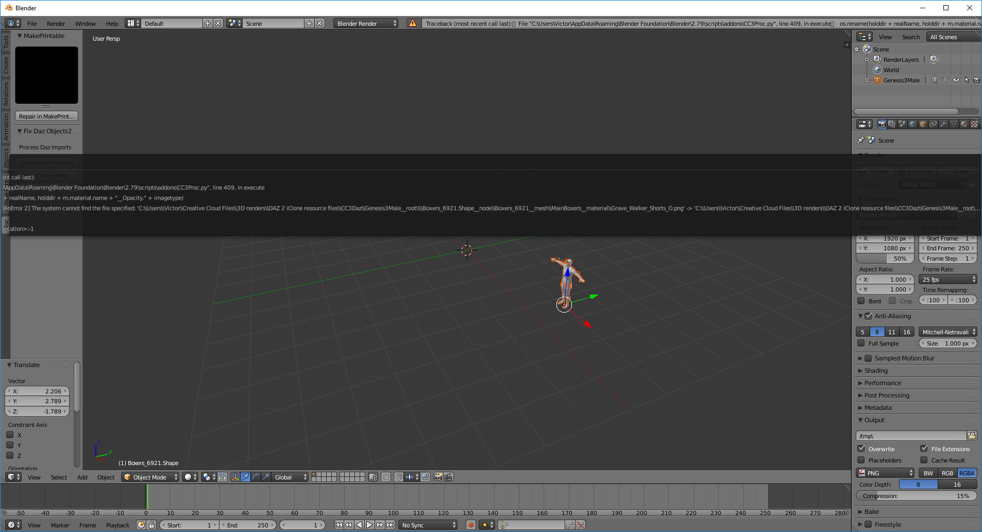
Task: Open the Texture properties tab (checker icon)
Action: [974, 124]
